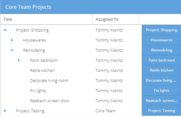Select the Reattach screen door task row
The image size is (181, 117).
(50, 101)
